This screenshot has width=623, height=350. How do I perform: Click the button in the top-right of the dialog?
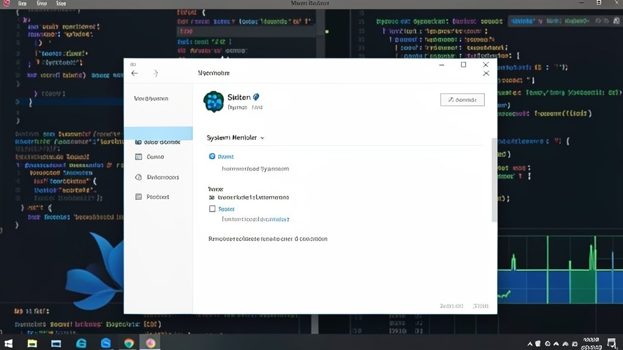(462, 100)
